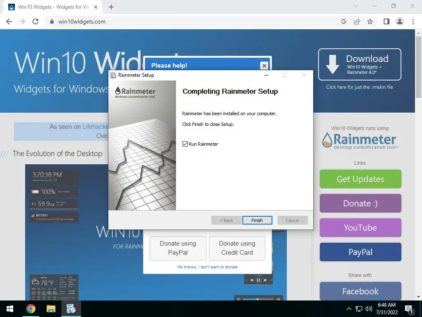Click the Lifehacker link in banner
The image size is (422, 317).
coord(95,127)
